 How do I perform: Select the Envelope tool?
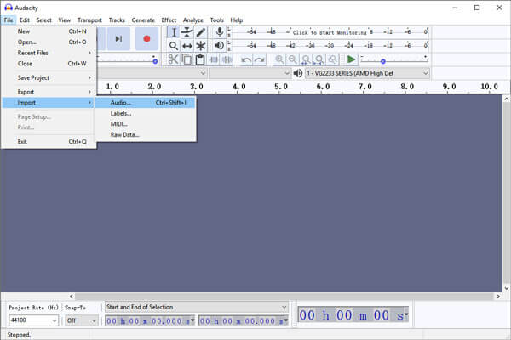click(x=187, y=32)
